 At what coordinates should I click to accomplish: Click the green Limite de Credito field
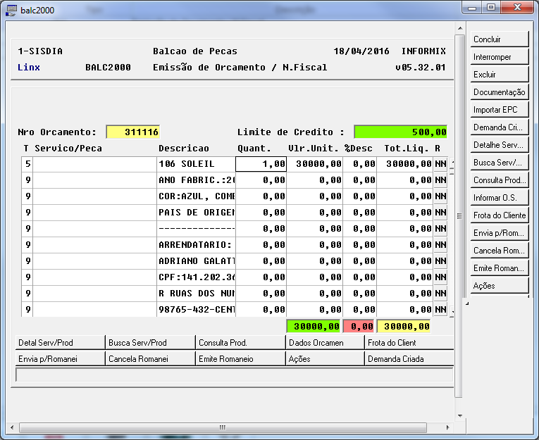(x=400, y=132)
